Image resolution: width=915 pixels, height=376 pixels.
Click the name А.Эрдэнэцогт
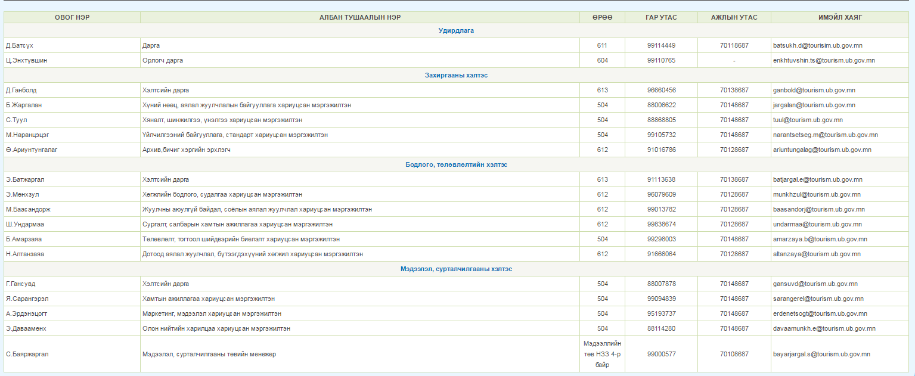tap(26, 313)
